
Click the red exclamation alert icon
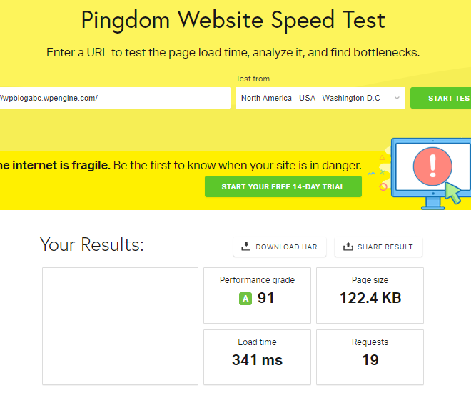[x=432, y=166]
